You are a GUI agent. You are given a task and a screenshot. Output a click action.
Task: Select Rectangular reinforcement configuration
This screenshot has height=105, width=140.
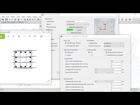[x=66, y=52]
